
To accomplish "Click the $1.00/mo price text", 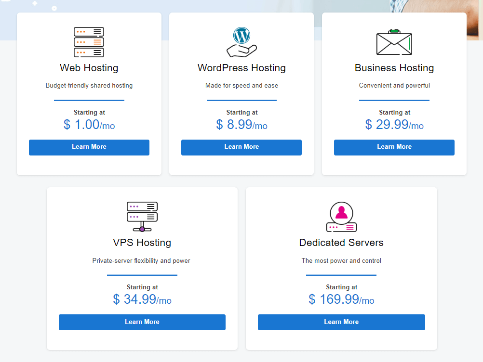I will click(x=89, y=124).
